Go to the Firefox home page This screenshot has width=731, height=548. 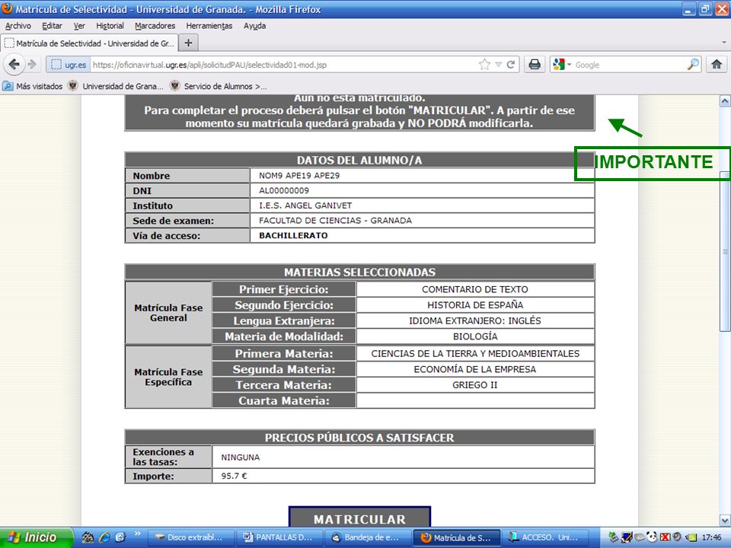(717, 65)
